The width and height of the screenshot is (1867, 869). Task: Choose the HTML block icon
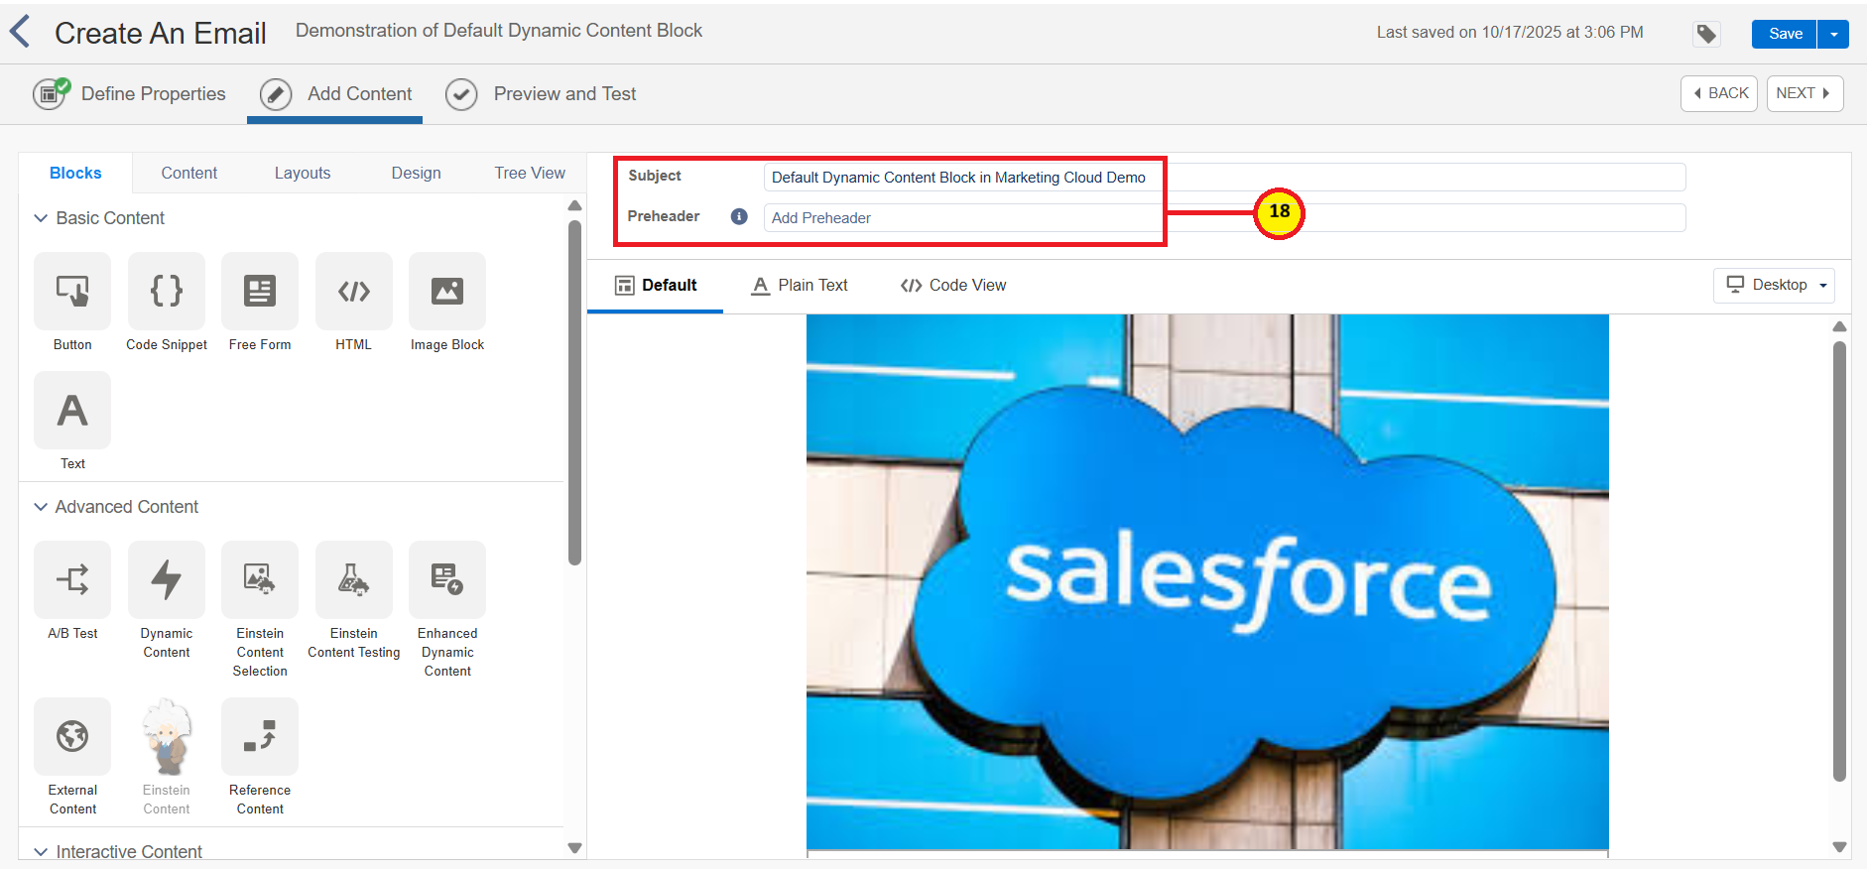(353, 291)
